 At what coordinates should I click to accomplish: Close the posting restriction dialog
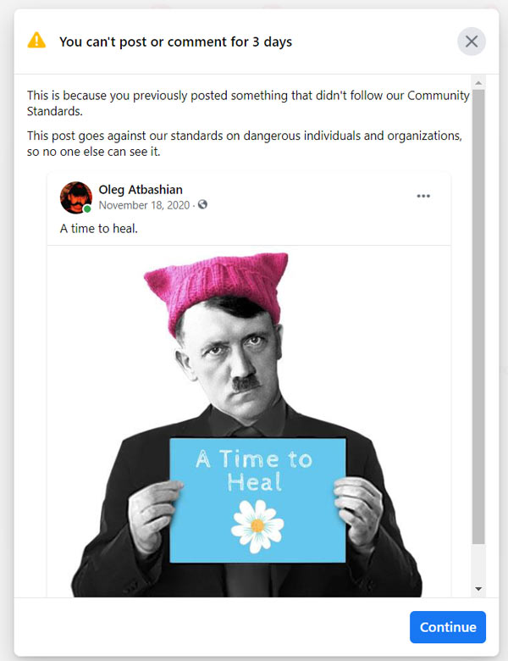472,42
